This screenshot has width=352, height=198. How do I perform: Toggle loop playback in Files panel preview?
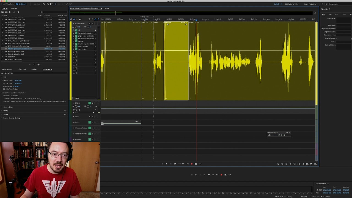[x=34, y=64]
